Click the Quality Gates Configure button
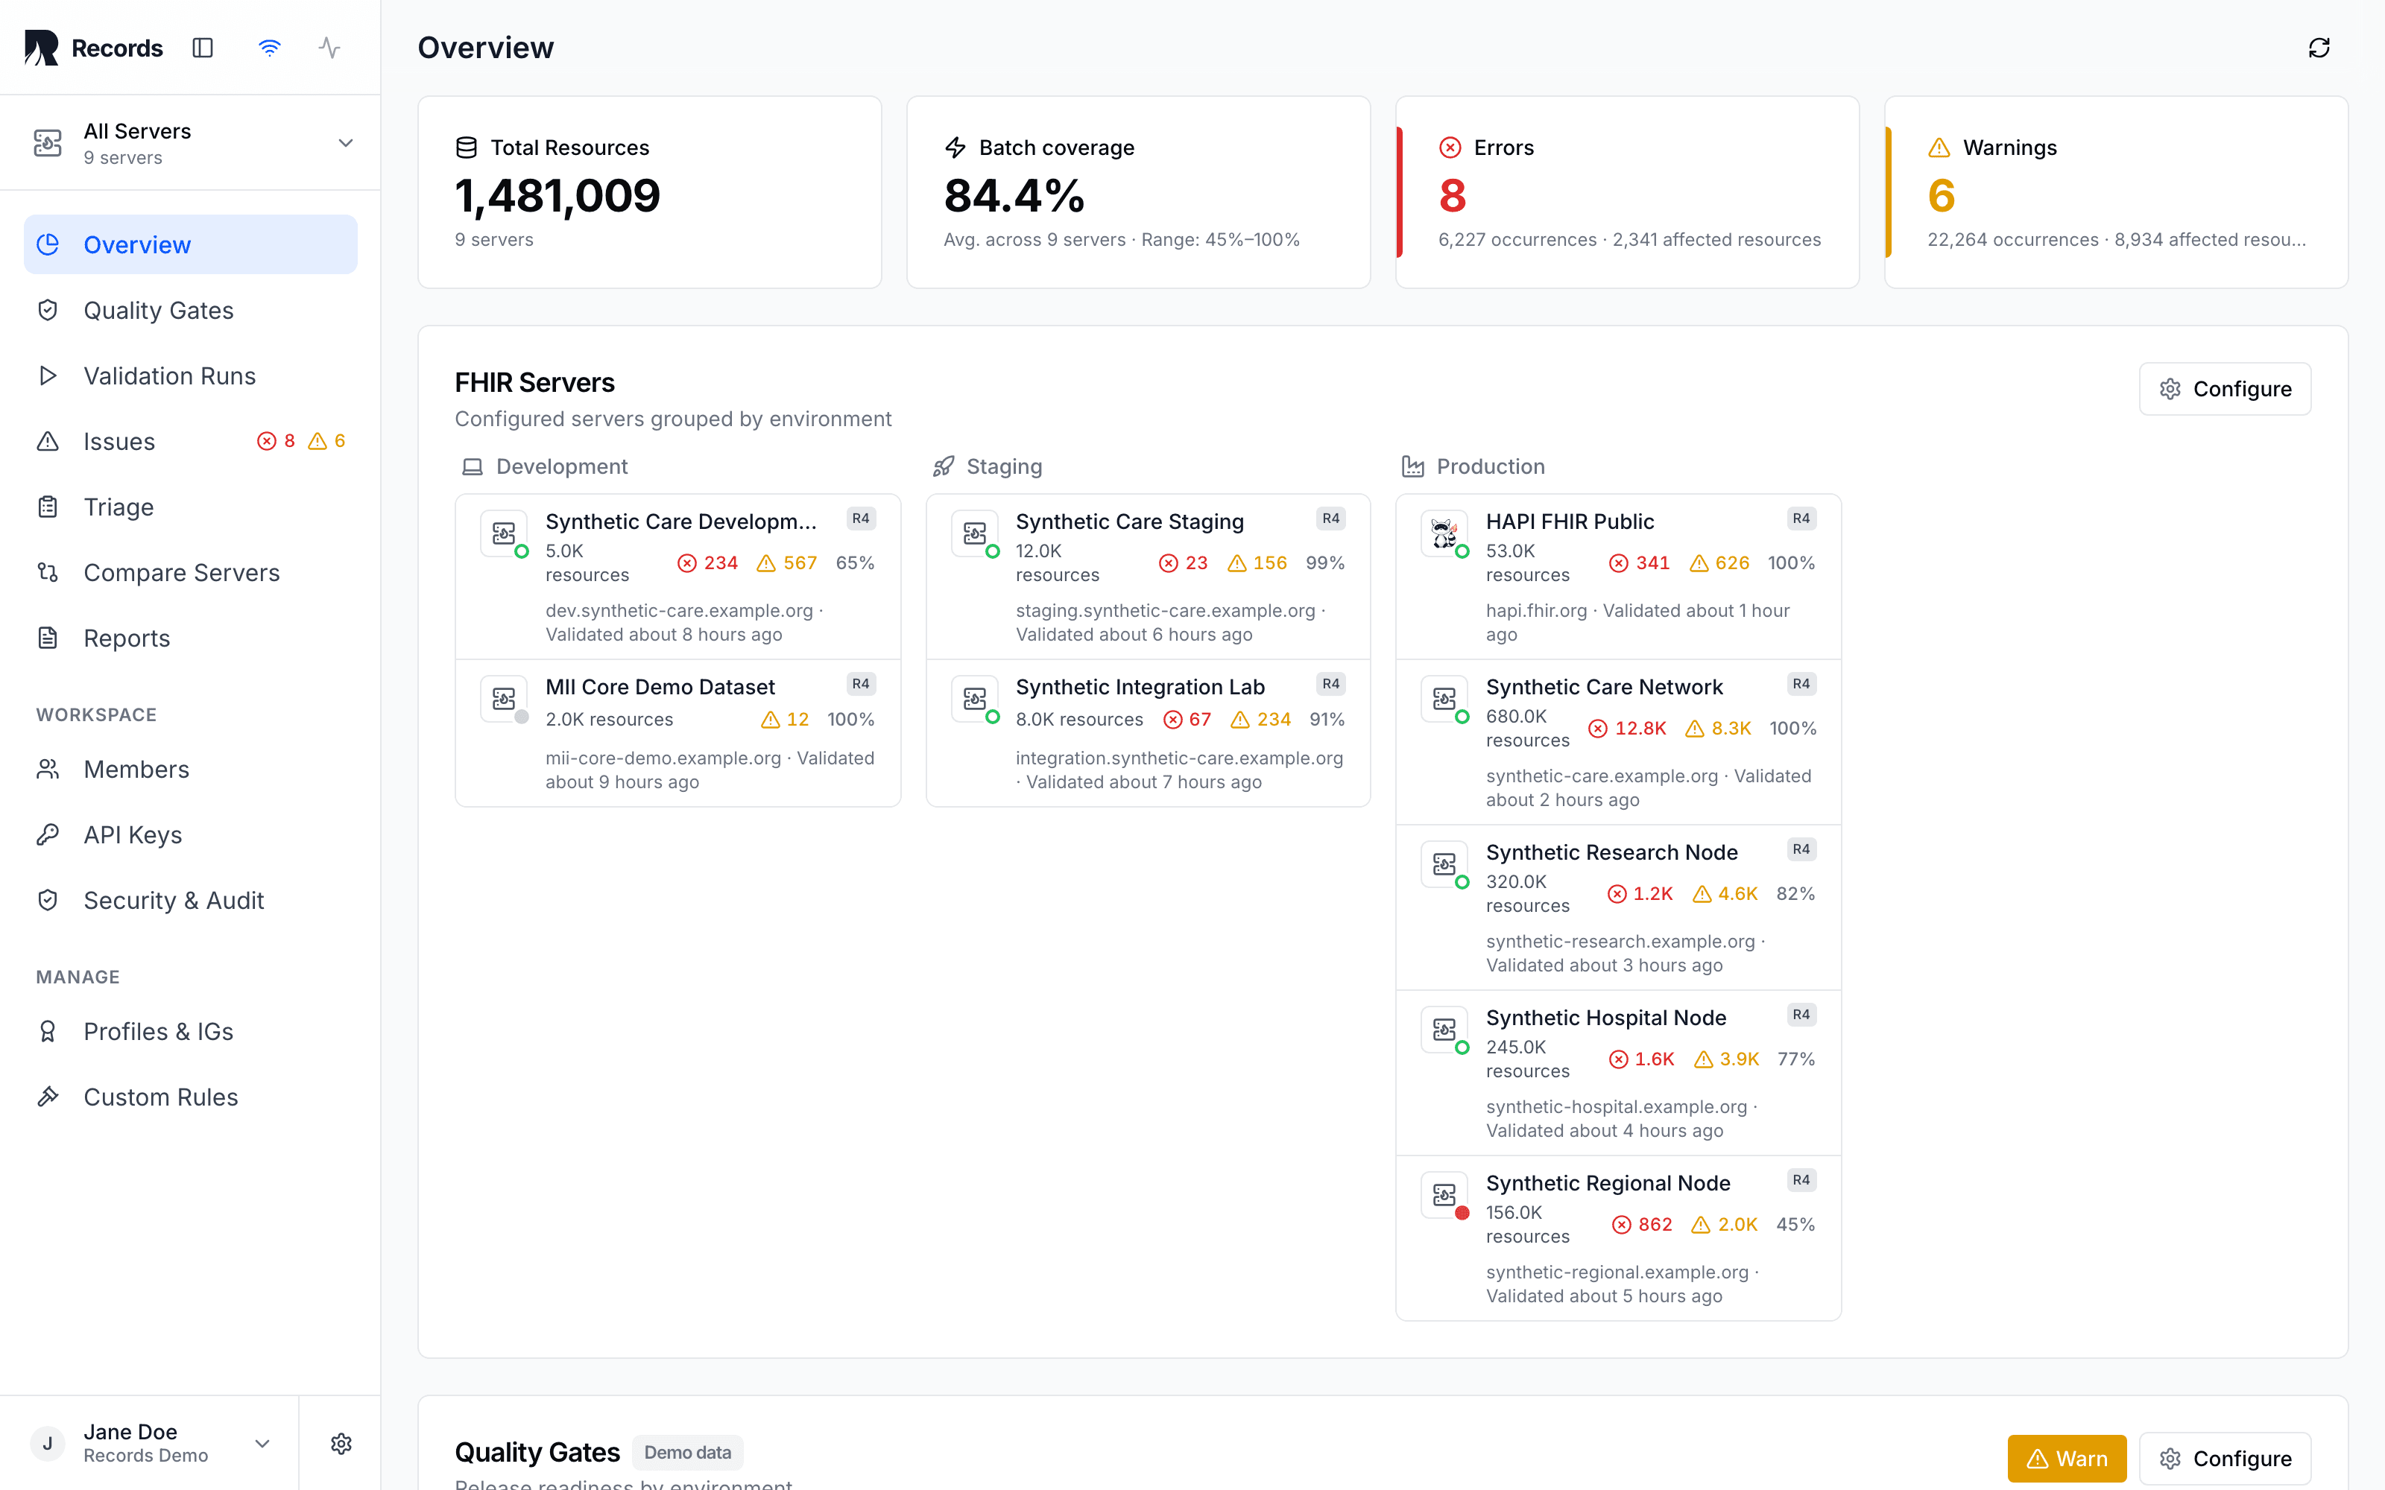 (2224, 1459)
